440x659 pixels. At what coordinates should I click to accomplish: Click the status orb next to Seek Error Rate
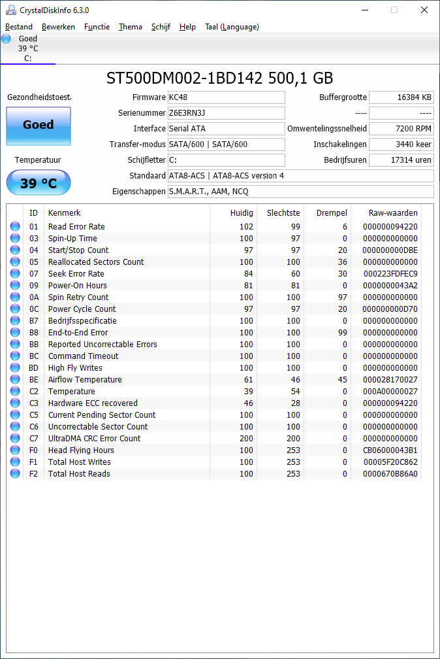pos(15,274)
